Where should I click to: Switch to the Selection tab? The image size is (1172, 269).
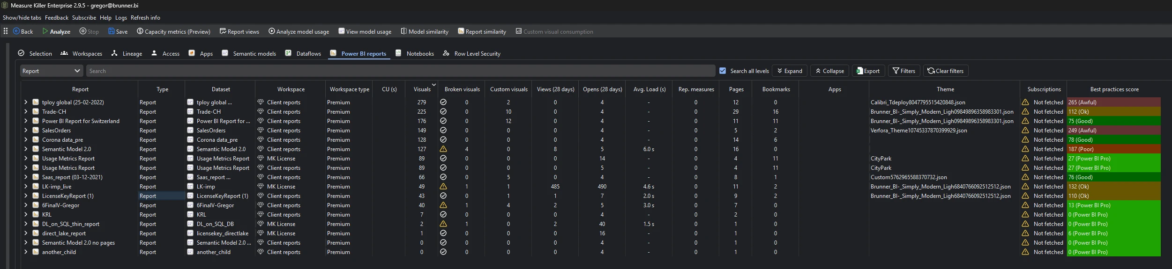tap(35, 53)
